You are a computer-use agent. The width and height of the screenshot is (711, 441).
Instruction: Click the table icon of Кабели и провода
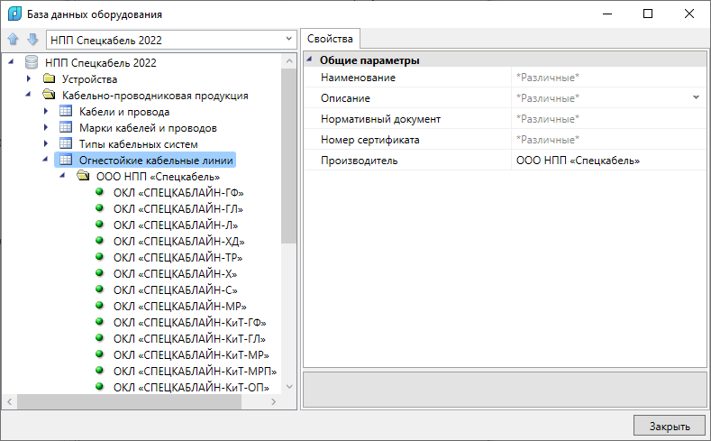coord(66,111)
